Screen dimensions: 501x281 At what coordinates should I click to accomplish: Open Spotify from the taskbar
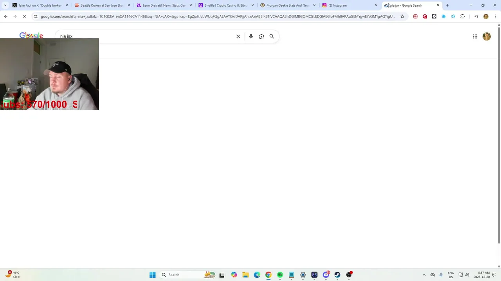[x=280, y=275]
